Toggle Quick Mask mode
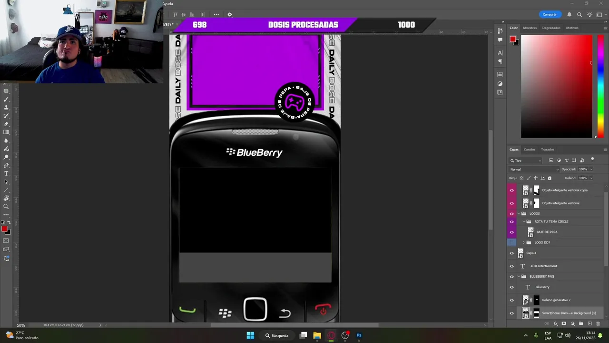609x343 pixels. 6,241
